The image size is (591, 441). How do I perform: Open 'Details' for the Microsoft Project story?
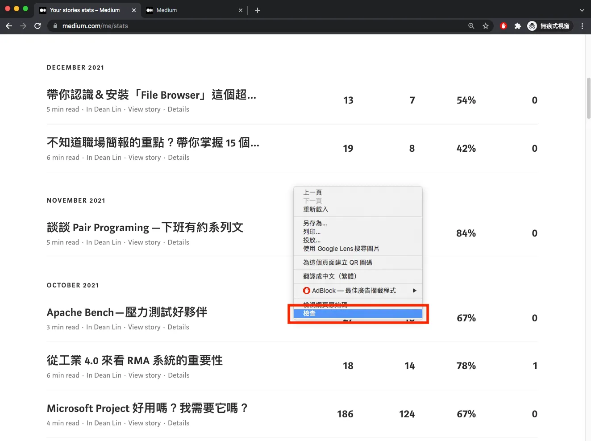click(x=179, y=423)
